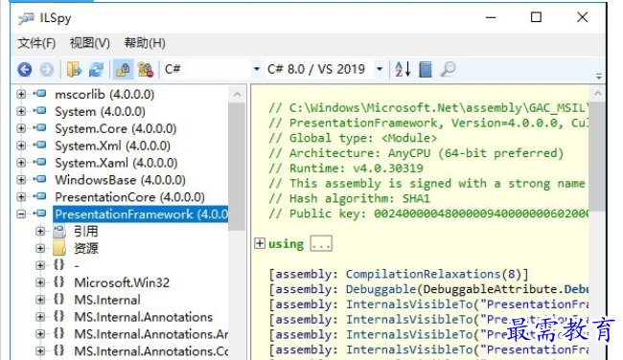Expand the System.Xaml assembly node

(21, 163)
